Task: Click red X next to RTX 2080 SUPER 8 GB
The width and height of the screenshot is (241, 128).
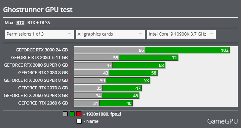Action: 70,65
